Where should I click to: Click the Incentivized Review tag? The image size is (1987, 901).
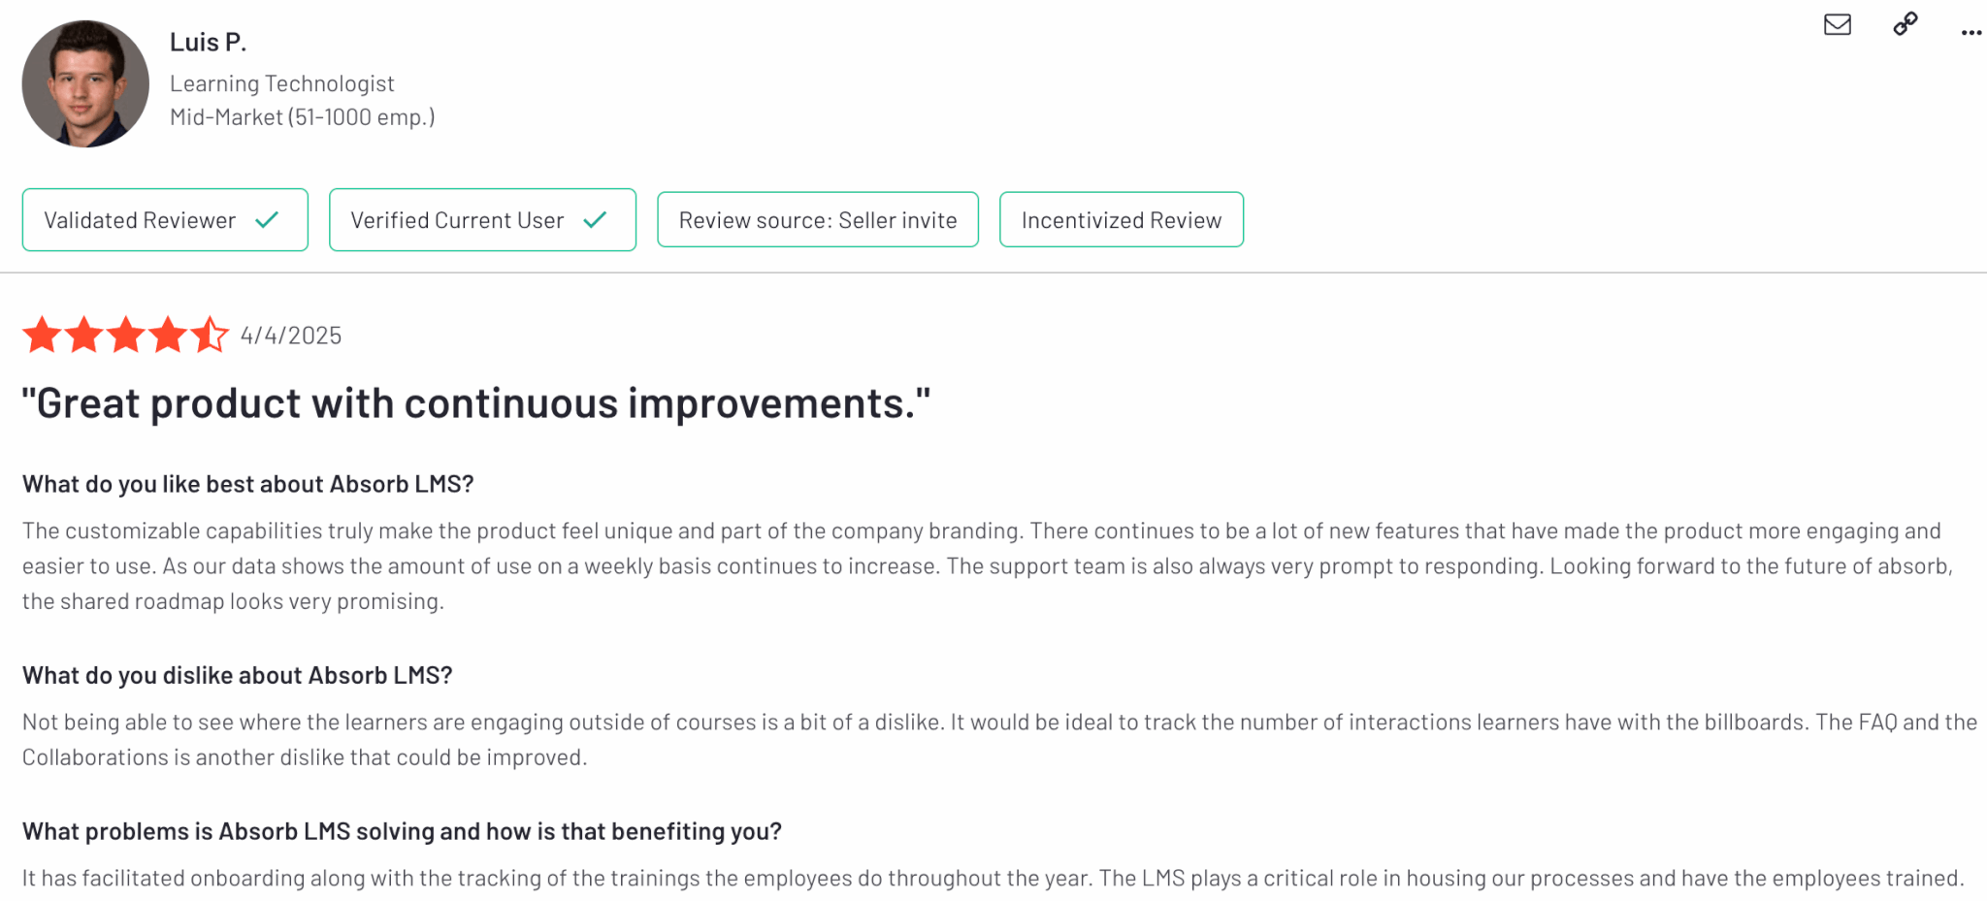coord(1121,220)
